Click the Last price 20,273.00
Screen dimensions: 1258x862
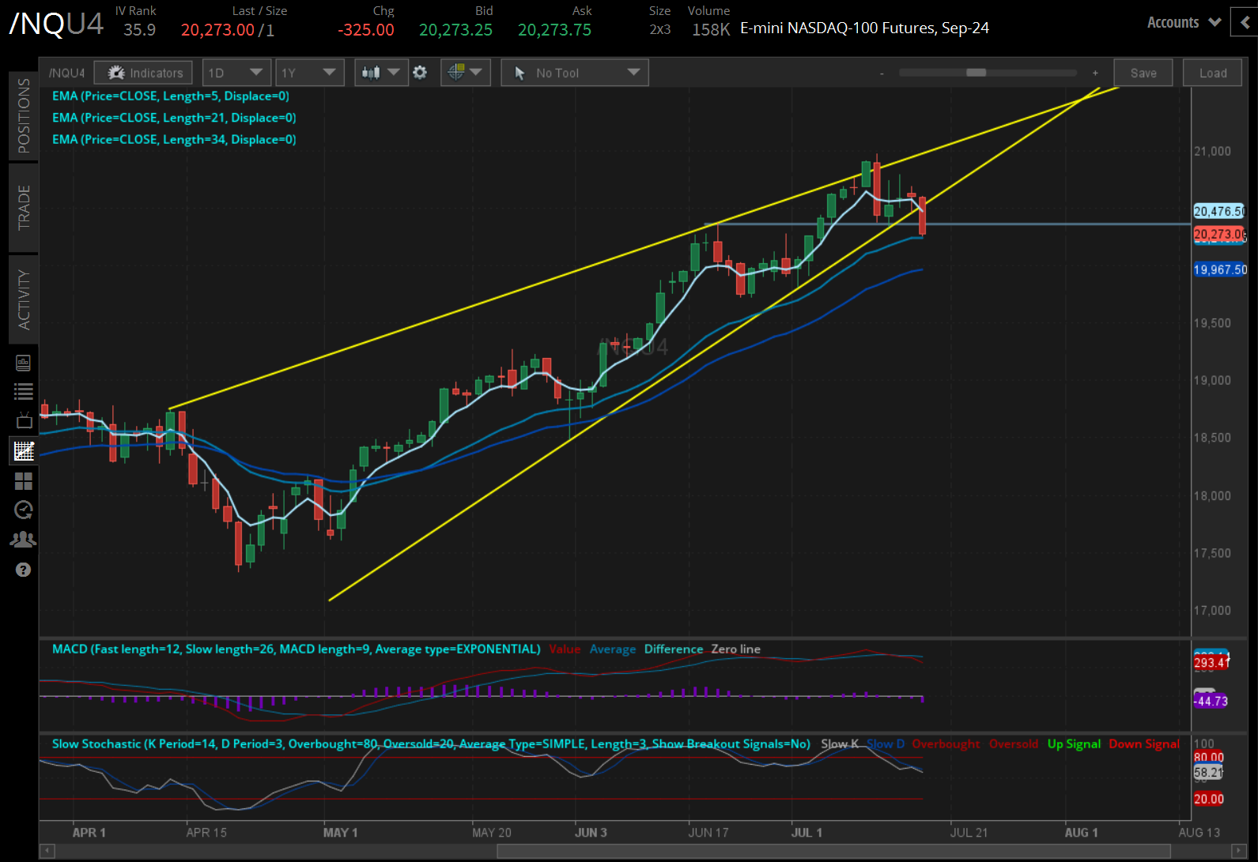click(217, 30)
